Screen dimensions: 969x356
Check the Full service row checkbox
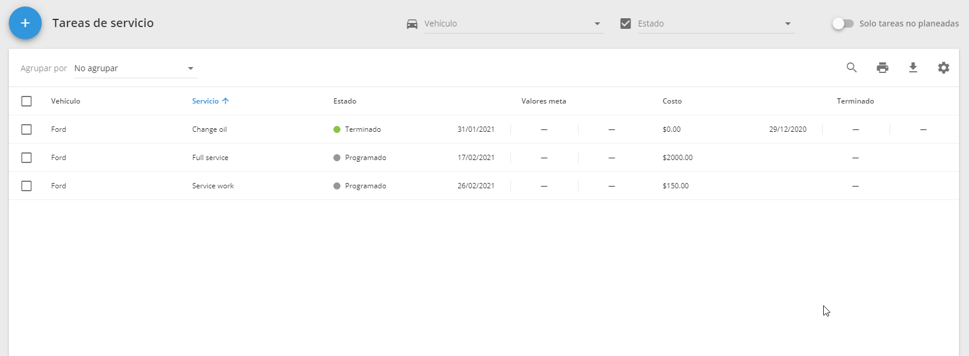26,158
